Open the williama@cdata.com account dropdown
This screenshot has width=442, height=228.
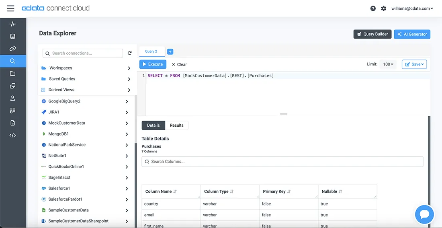[x=412, y=8]
